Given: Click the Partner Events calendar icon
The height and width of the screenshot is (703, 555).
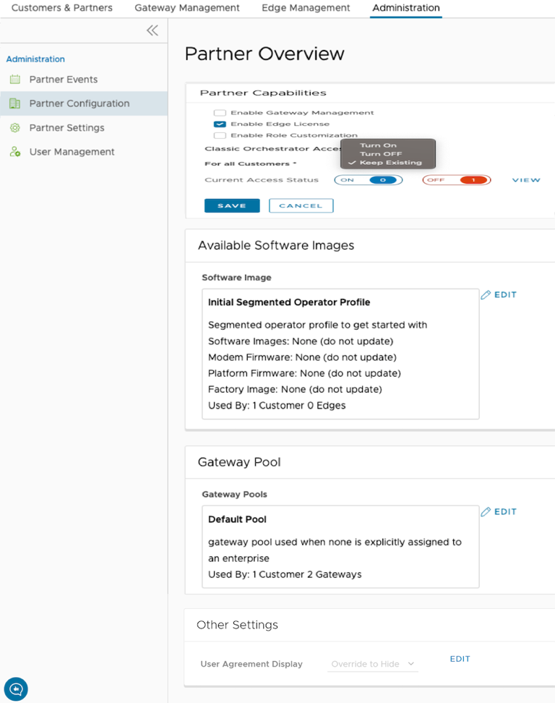Looking at the screenshot, I should point(14,80).
